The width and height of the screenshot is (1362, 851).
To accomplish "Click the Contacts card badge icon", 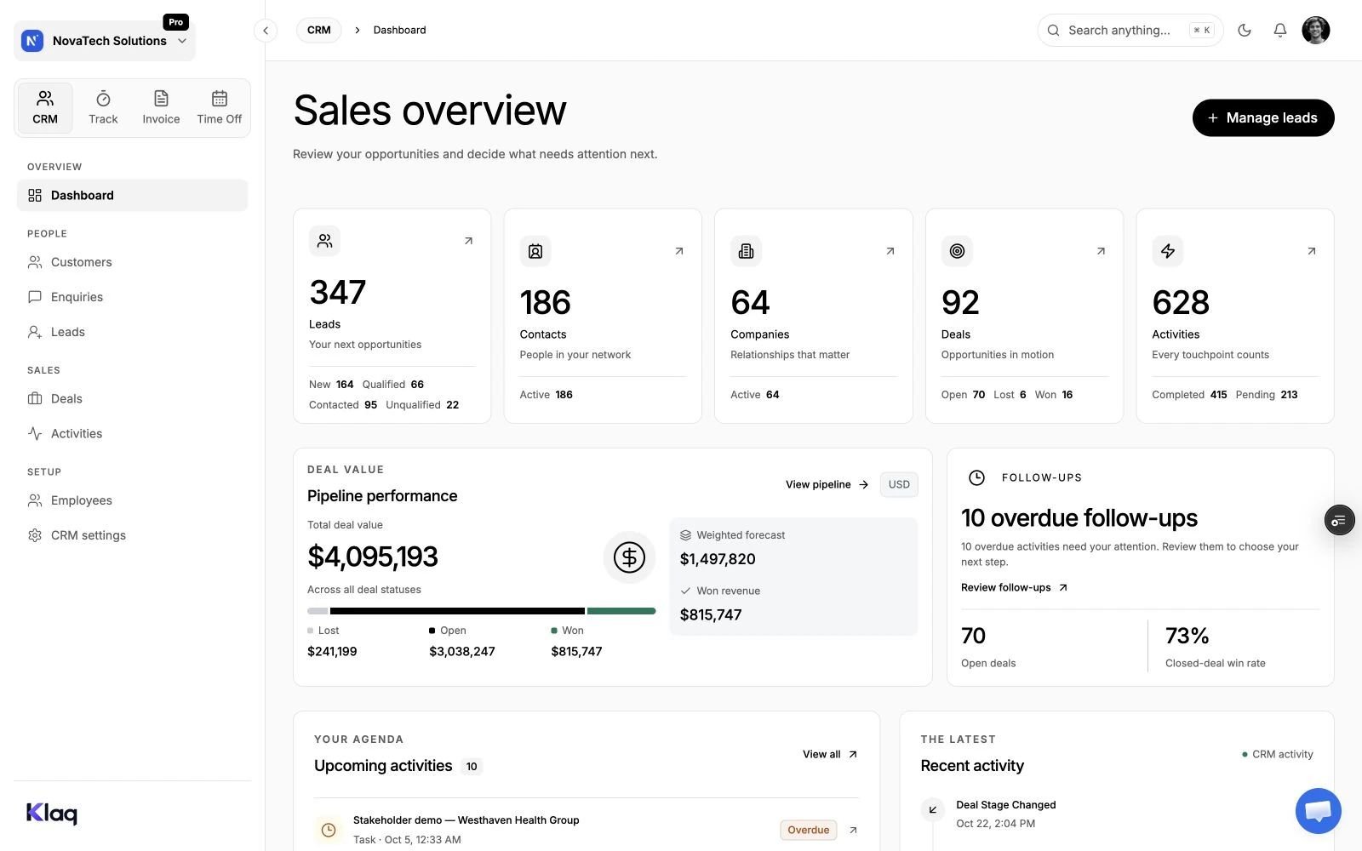I will (x=535, y=251).
